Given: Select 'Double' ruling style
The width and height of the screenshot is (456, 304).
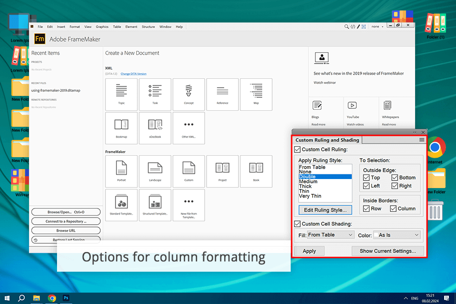Looking at the screenshot, I should (x=325, y=177).
